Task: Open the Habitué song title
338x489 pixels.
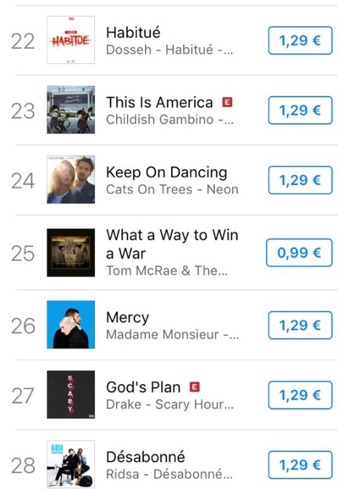Action: point(134,32)
